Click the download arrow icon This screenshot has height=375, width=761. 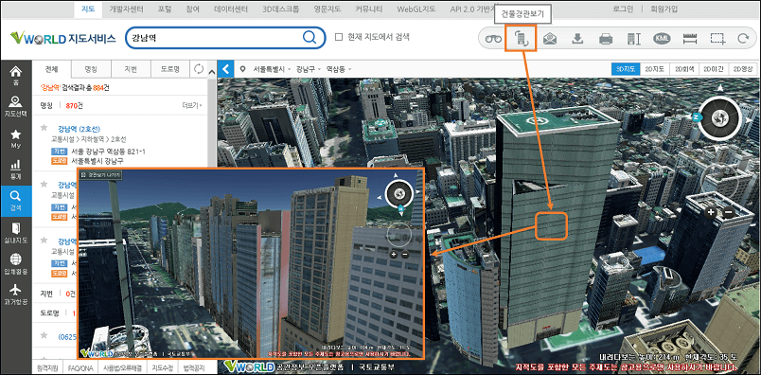pos(577,39)
